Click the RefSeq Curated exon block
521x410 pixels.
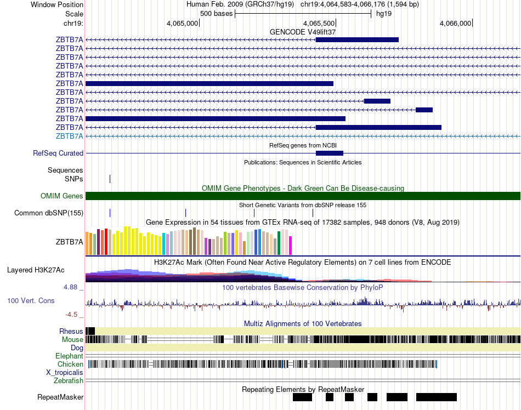[329, 153]
